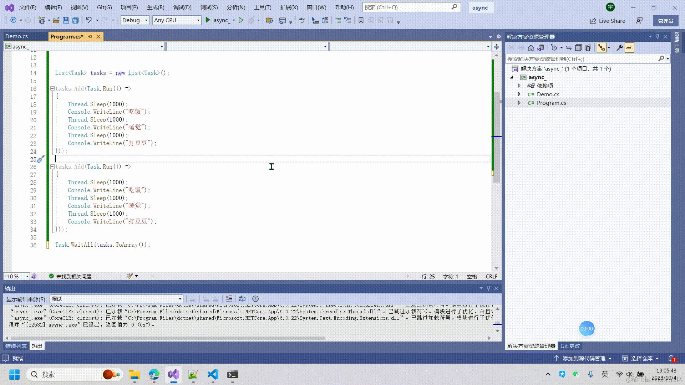
Task: Toggle nested file view in Solution Explorer
Action: point(602,48)
